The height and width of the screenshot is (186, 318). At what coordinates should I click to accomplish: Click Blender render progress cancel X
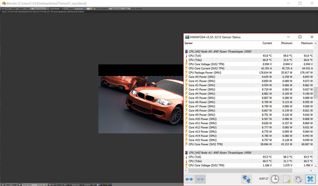91,9
